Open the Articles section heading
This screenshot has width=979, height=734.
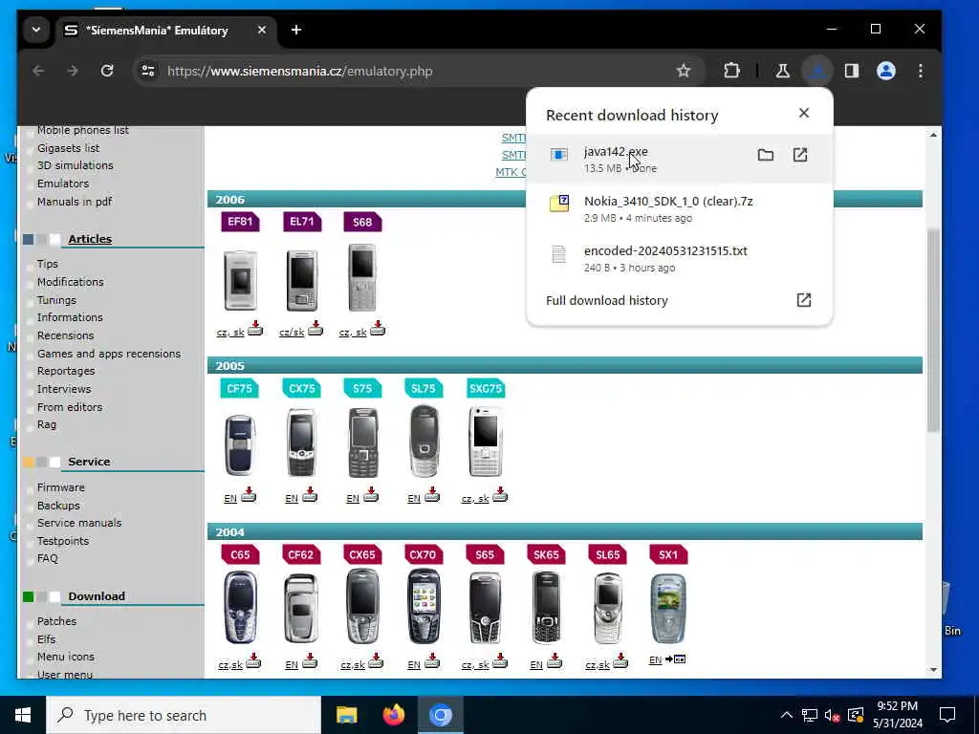(x=90, y=239)
